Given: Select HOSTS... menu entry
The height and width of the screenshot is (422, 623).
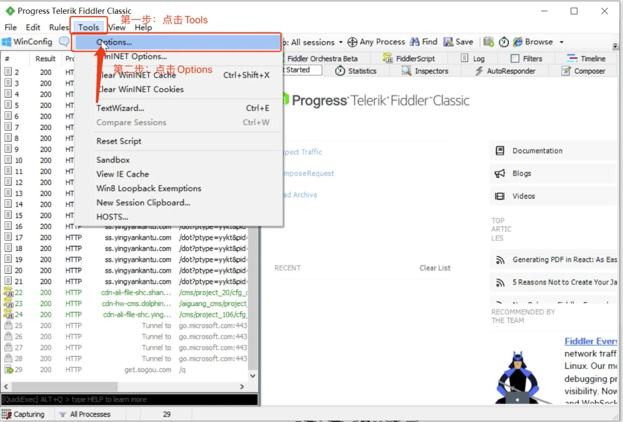Looking at the screenshot, I should click(178, 216).
